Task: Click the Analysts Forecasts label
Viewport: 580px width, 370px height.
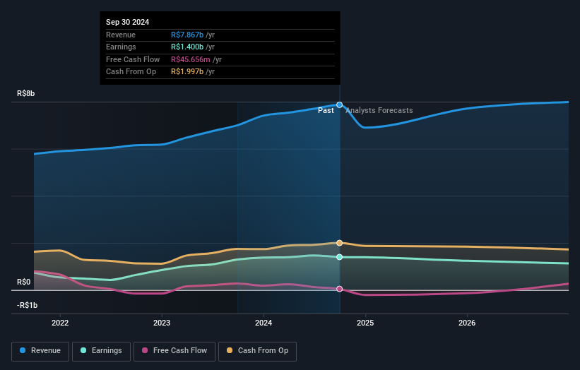Action: pos(379,110)
